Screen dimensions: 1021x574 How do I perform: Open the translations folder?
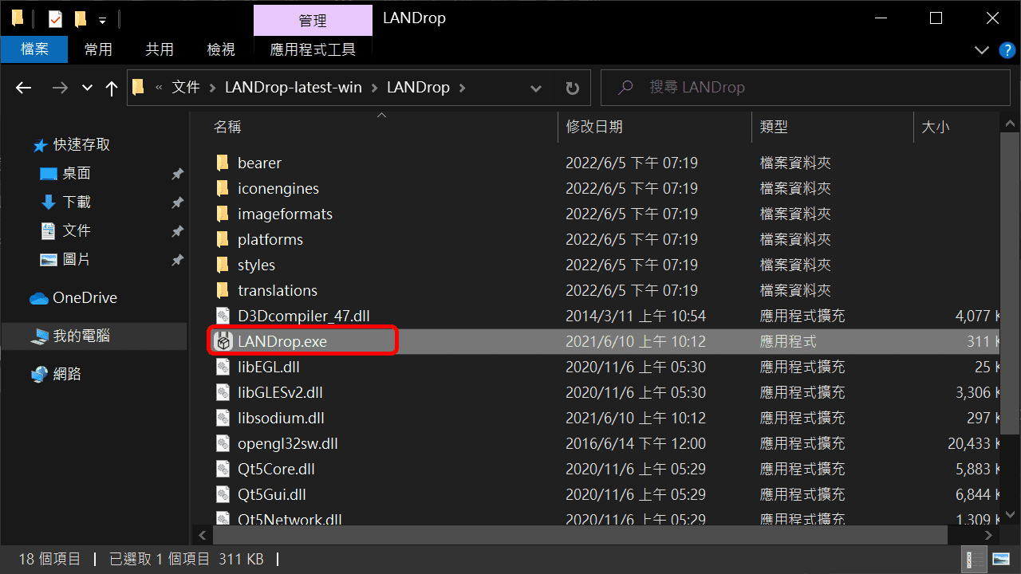(x=278, y=290)
